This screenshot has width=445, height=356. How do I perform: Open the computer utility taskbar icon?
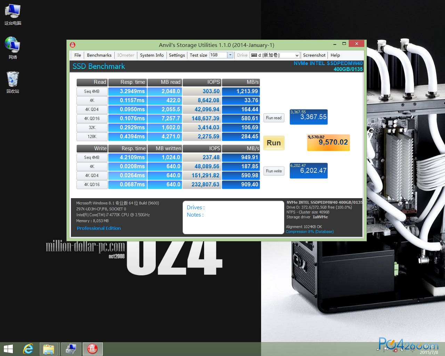(x=71, y=349)
